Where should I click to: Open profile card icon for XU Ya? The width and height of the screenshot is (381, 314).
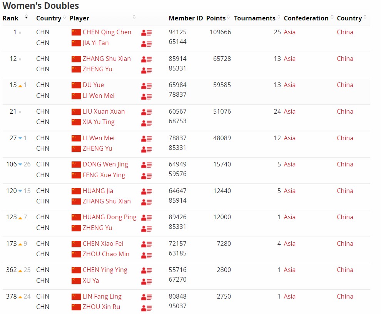click(x=146, y=281)
